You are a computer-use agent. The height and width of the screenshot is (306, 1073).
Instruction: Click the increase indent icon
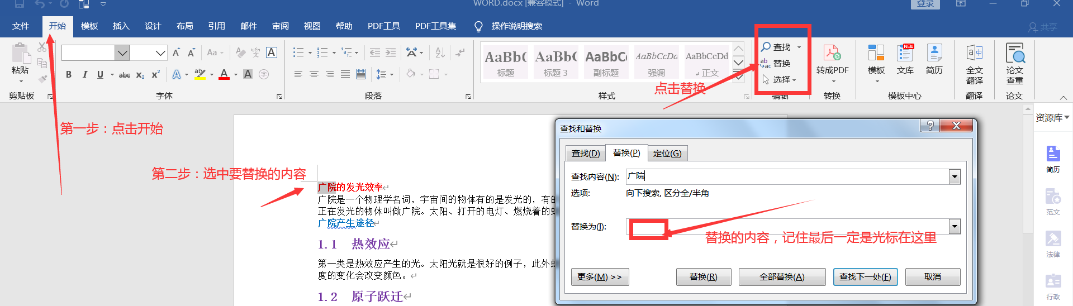391,52
